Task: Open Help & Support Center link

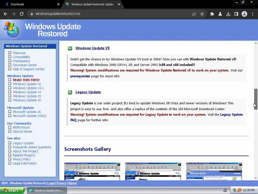Action: [29, 69]
